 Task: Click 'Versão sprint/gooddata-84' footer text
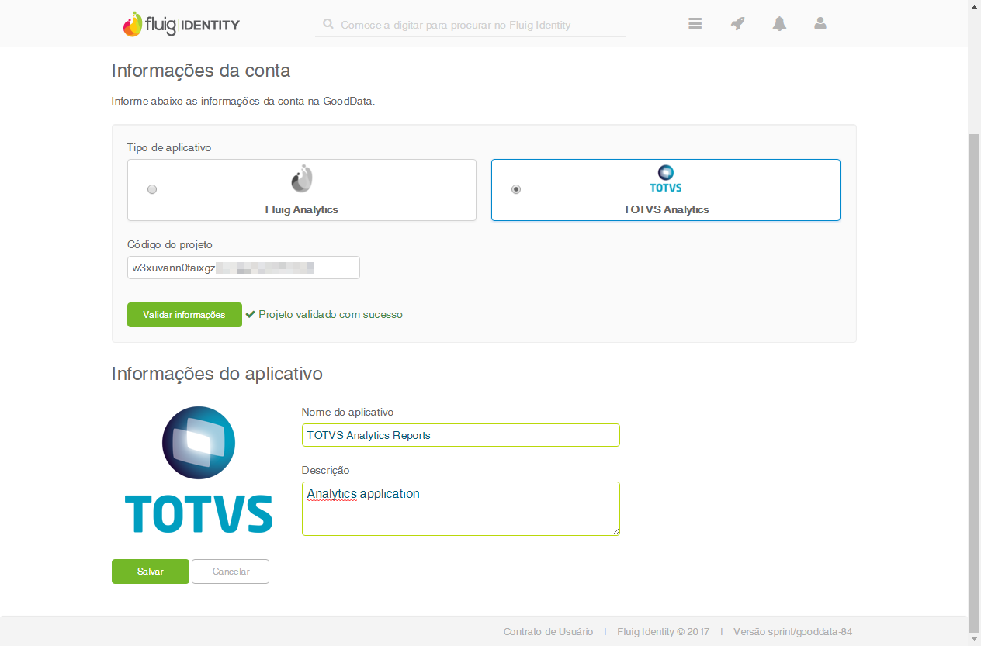click(x=792, y=632)
